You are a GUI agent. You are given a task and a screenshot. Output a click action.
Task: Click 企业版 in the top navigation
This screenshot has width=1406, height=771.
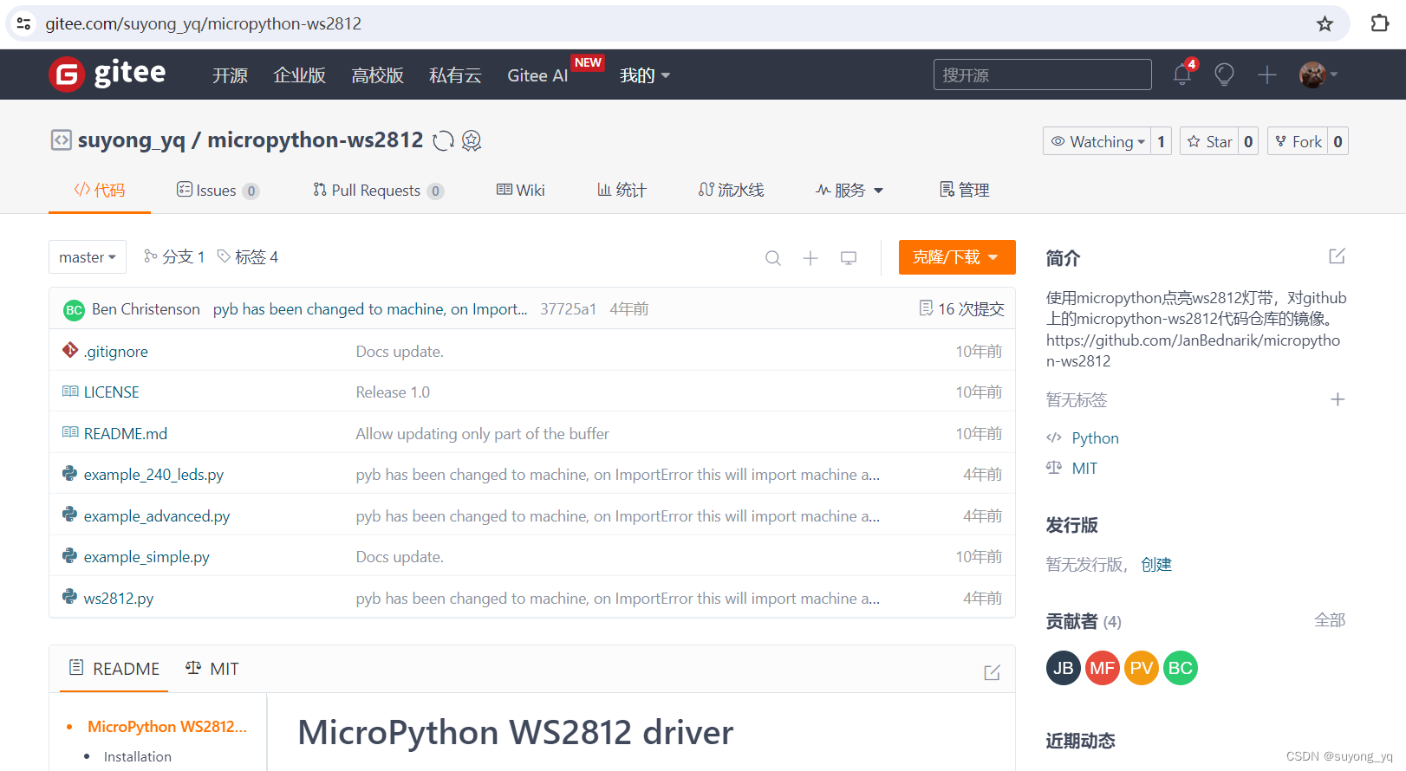(x=299, y=75)
